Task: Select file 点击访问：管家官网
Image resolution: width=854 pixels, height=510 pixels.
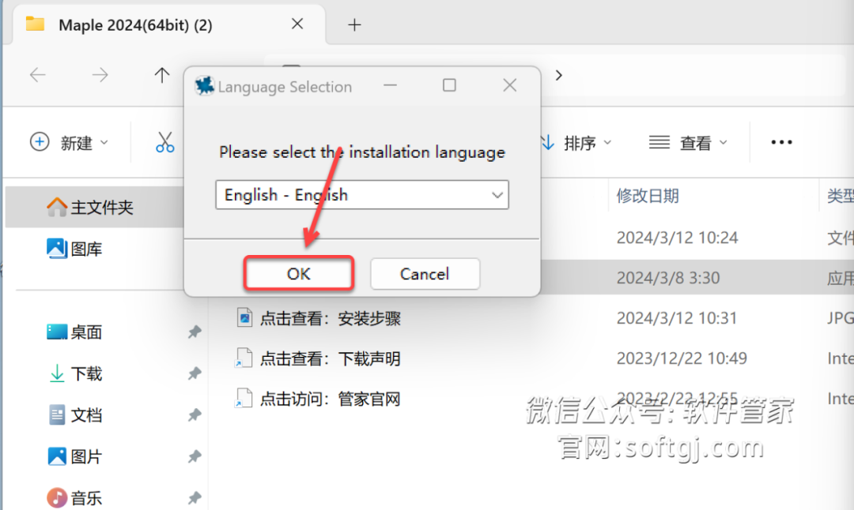Action: pyautogui.click(x=330, y=399)
